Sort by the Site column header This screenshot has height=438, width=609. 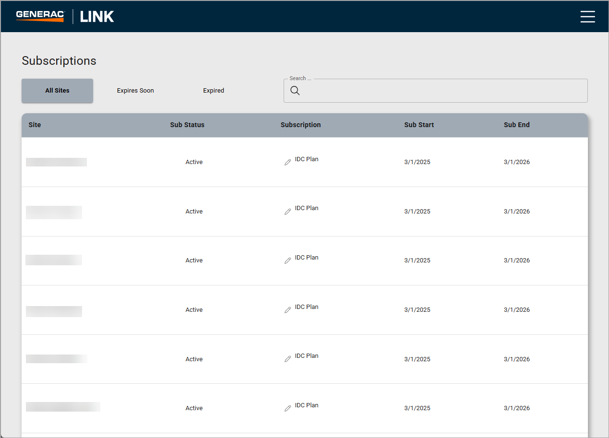(x=35, y=125)
